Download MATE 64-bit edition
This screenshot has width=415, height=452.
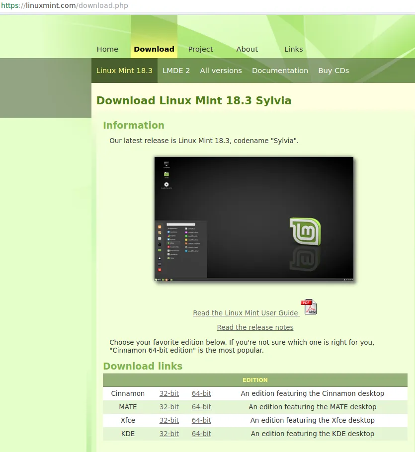tap(202, 407)
